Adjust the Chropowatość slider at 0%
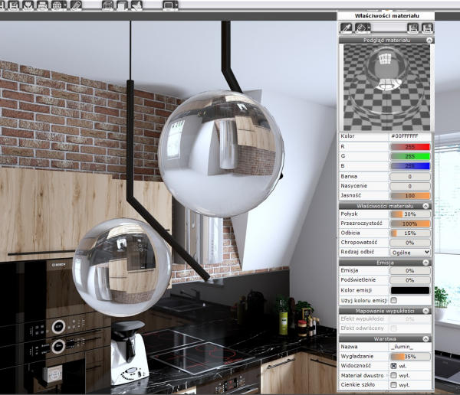The width and height of the screenshot is (460, 395). (410, 243)
